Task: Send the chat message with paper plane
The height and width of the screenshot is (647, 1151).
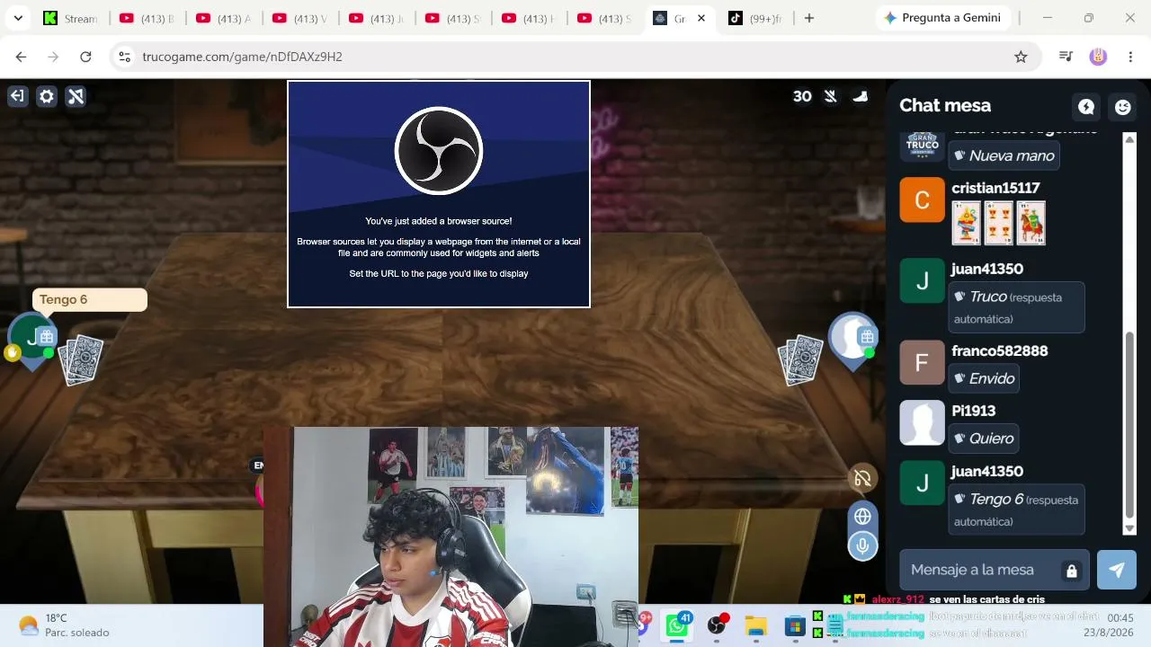Action: (x=1117, y=570)
